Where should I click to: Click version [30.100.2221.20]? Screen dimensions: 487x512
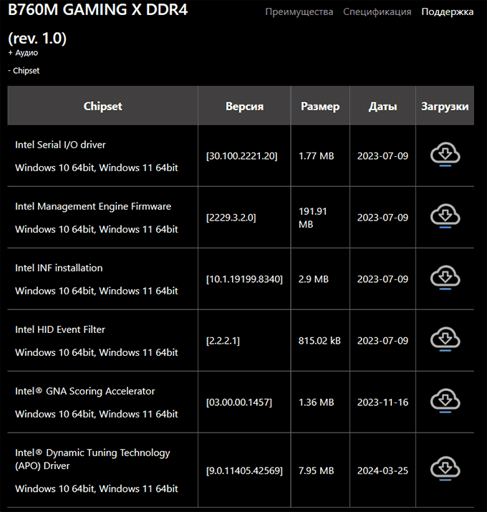pos(241,156)
